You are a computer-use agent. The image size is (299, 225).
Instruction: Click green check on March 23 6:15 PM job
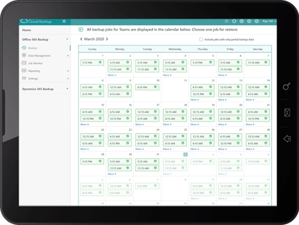pyautogui.click(x=128, y=143)
